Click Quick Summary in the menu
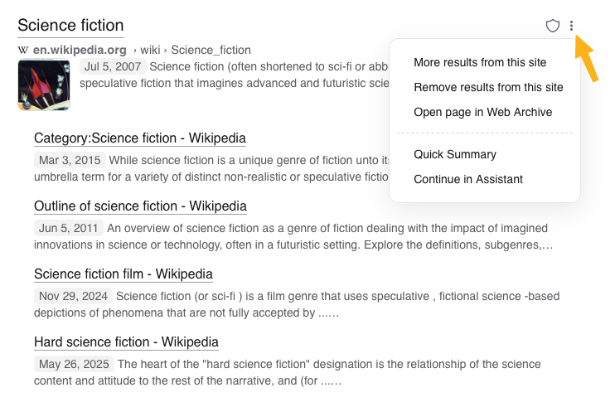 coord(455,154)
